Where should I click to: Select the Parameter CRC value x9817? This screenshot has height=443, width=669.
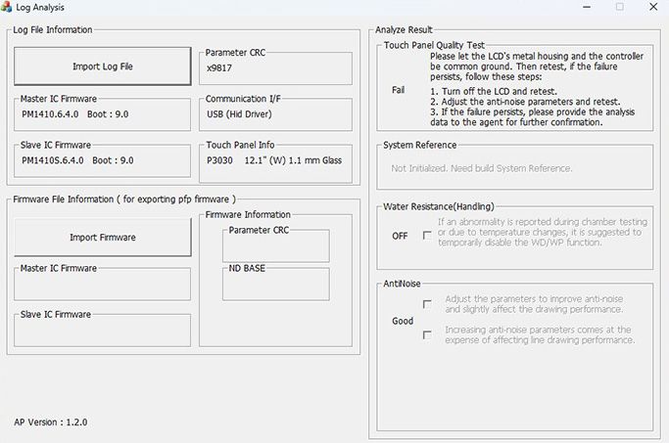(x=220, y=69)
